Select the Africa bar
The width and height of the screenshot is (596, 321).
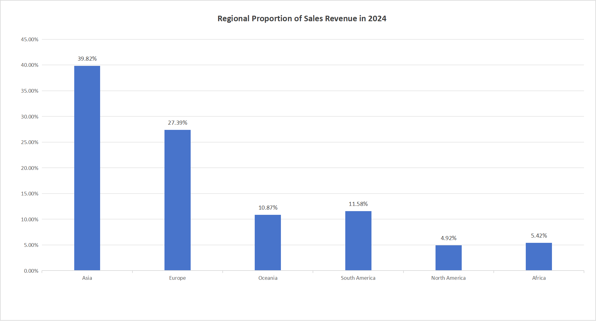pos(539,257)
